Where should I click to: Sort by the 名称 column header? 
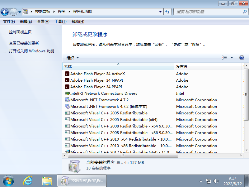[118, 66]
